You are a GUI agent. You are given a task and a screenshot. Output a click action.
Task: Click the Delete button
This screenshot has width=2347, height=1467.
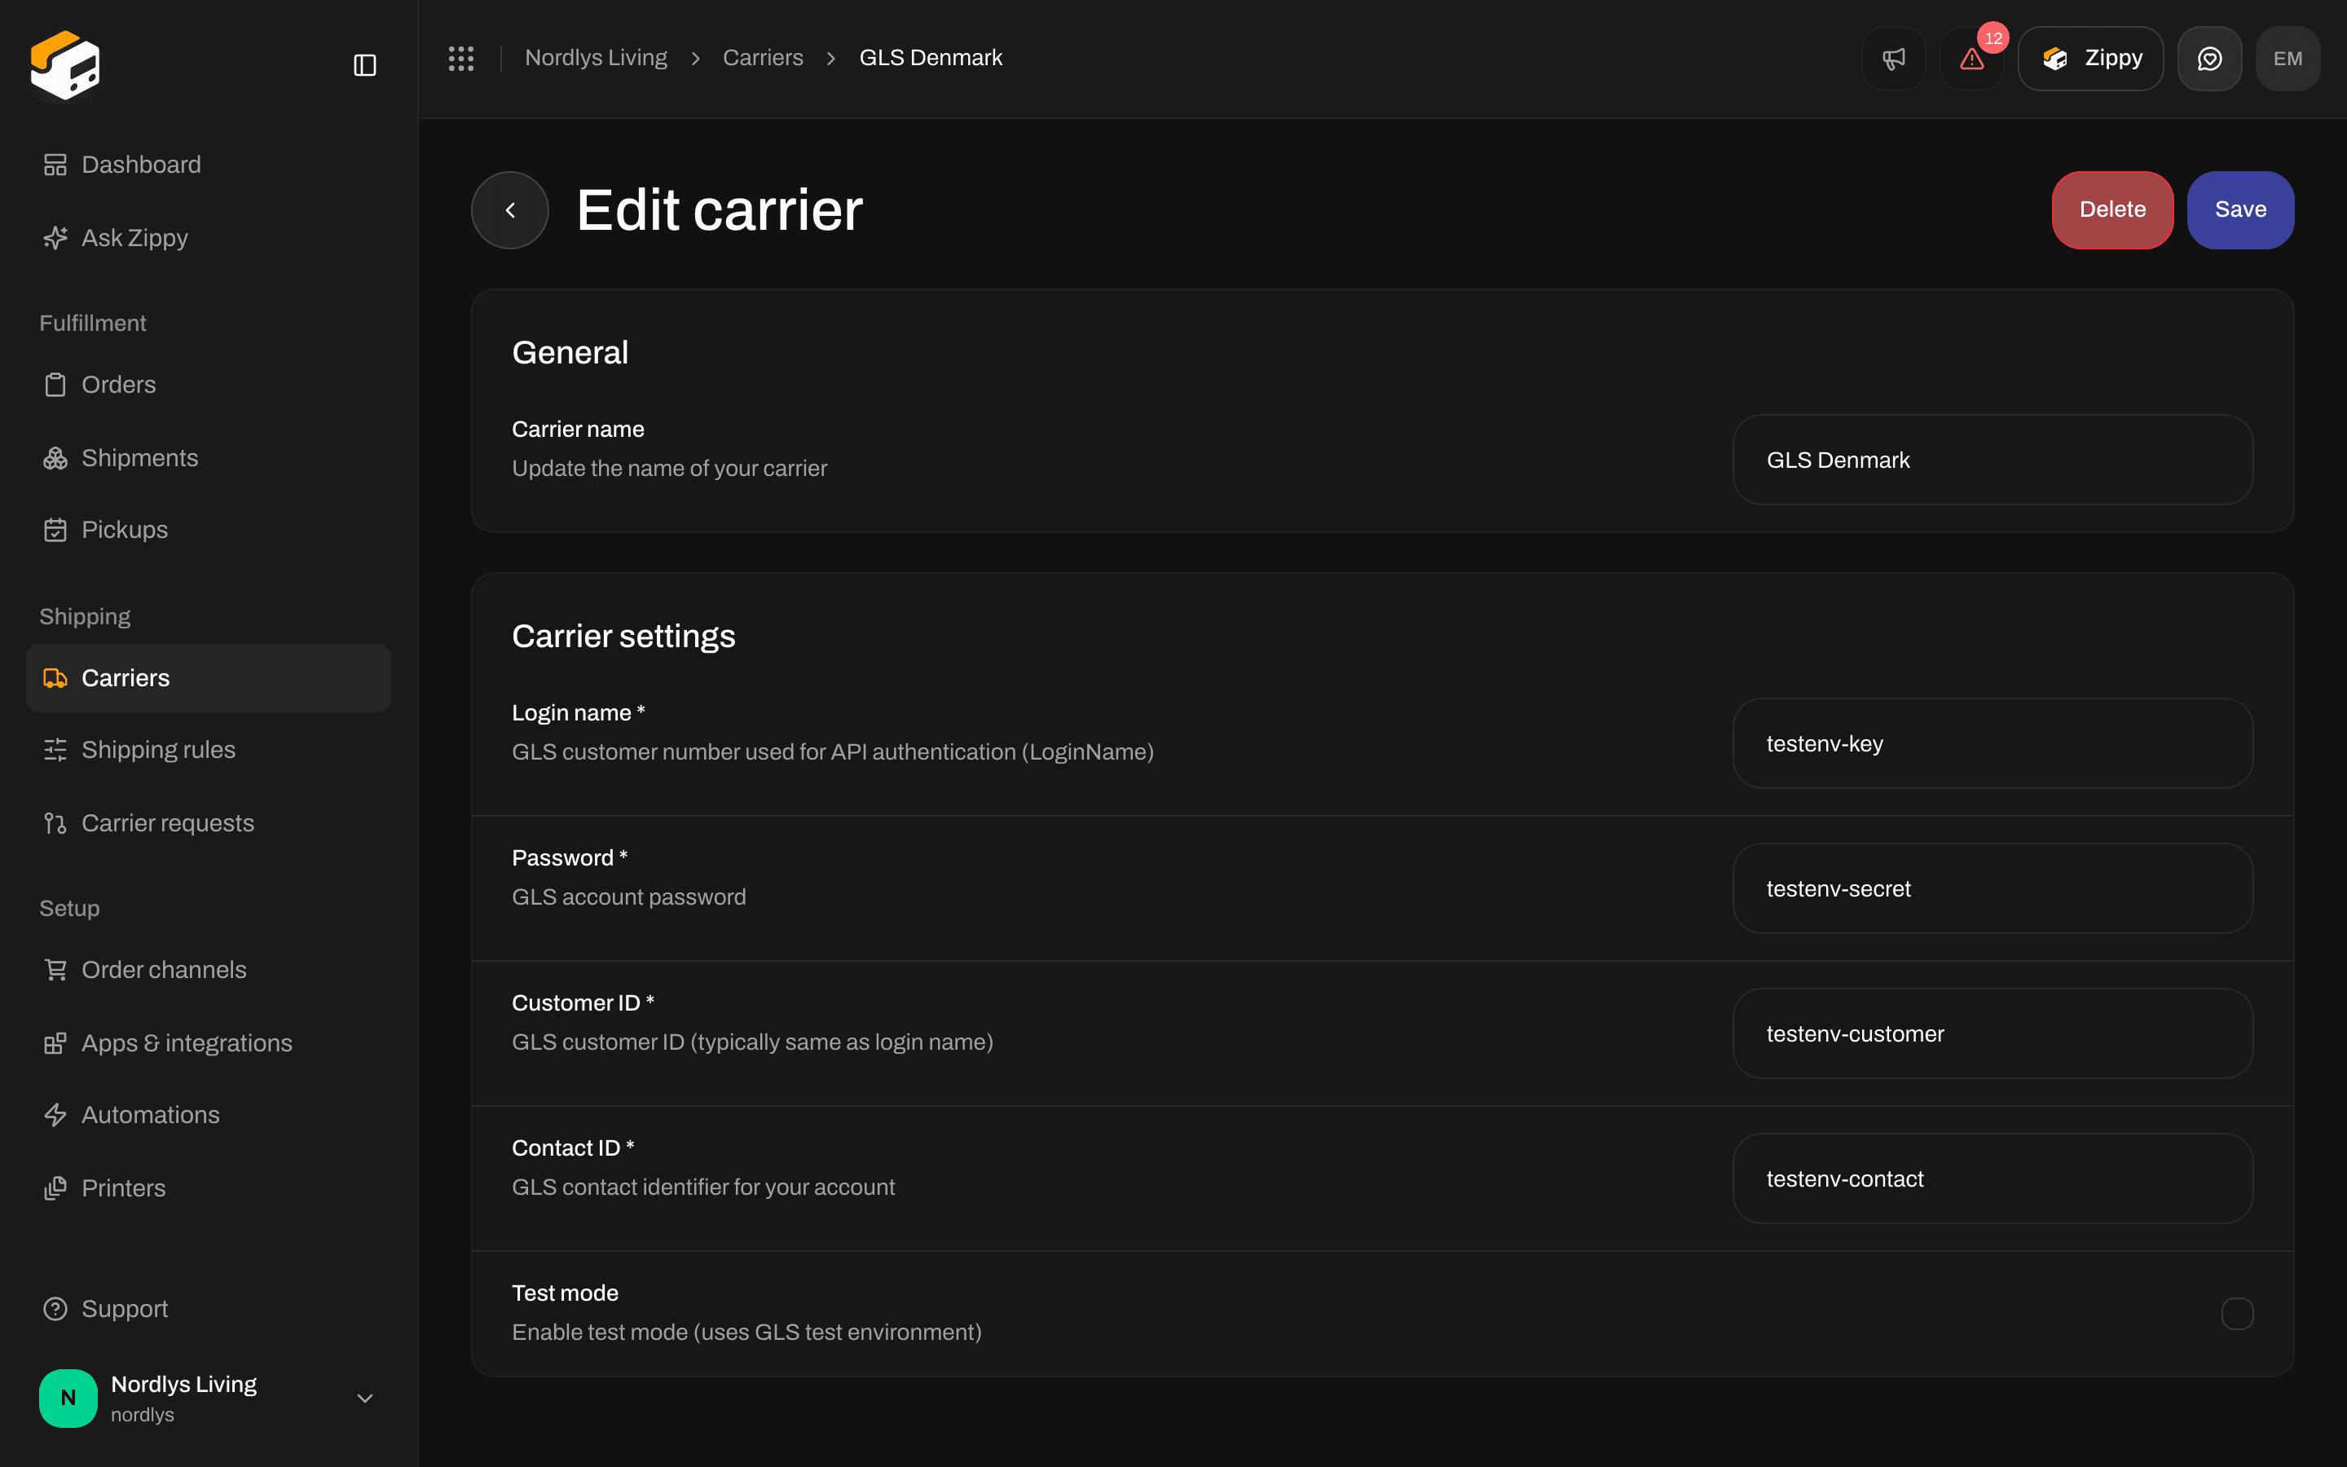[2112, 209]
